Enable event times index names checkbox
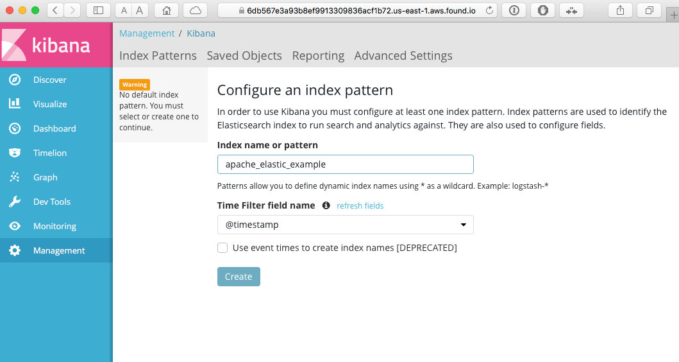Viewport: 679px width, 362px height. (x=222, y=248)
